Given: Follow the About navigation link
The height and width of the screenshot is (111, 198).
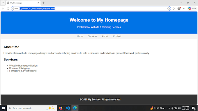Looking at the screenshot, I should coord(105,36).
